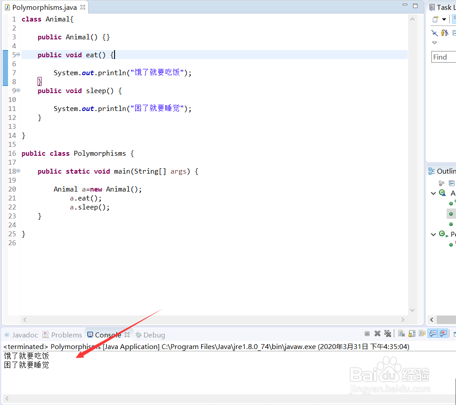Click editor horizontal scrollbar left arrow
456x405 pixels.
pos(25,320)
